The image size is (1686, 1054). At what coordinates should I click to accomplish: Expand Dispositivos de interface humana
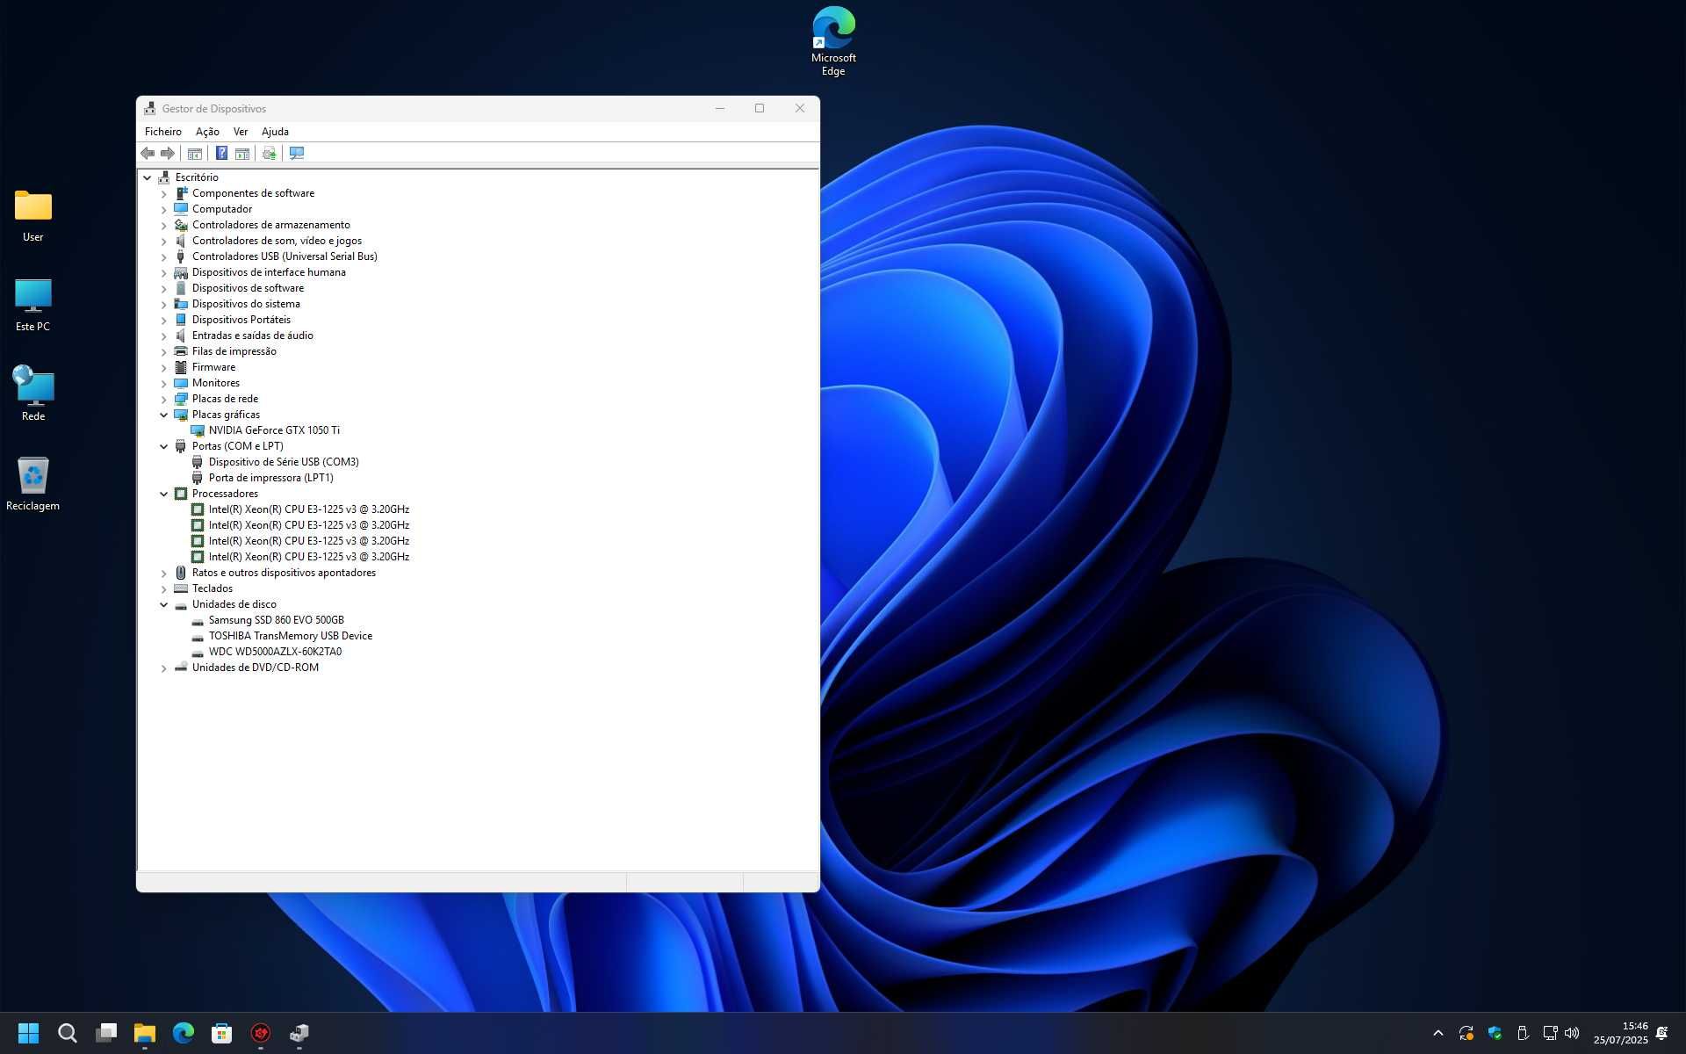click(163, 272)
